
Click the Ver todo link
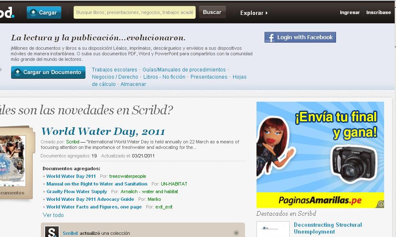tap(53, 215)
